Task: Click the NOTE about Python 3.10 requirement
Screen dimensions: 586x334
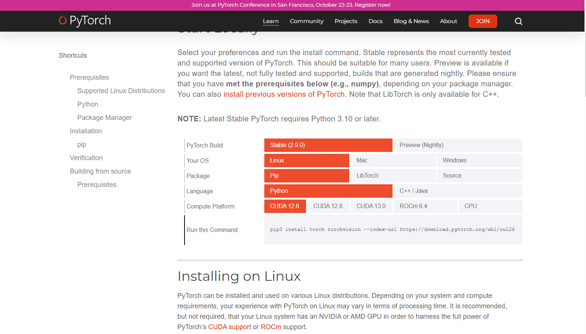Action: pyautogui.click(x=279, y=119)
